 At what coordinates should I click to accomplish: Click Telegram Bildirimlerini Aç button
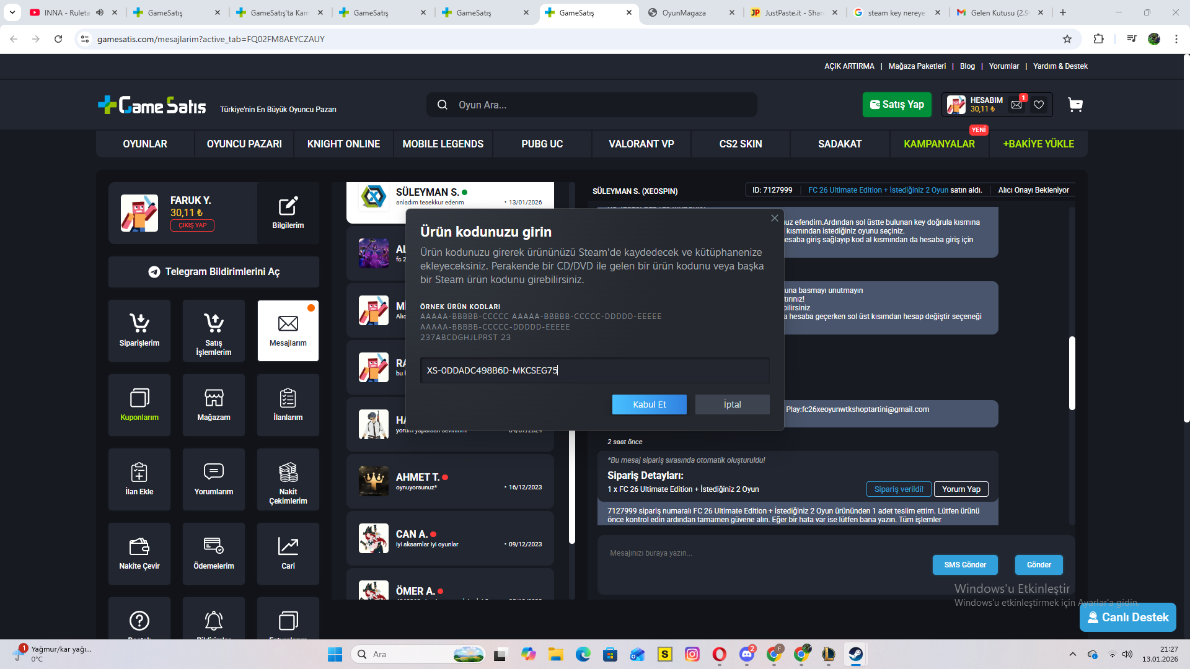coord(214,272)
